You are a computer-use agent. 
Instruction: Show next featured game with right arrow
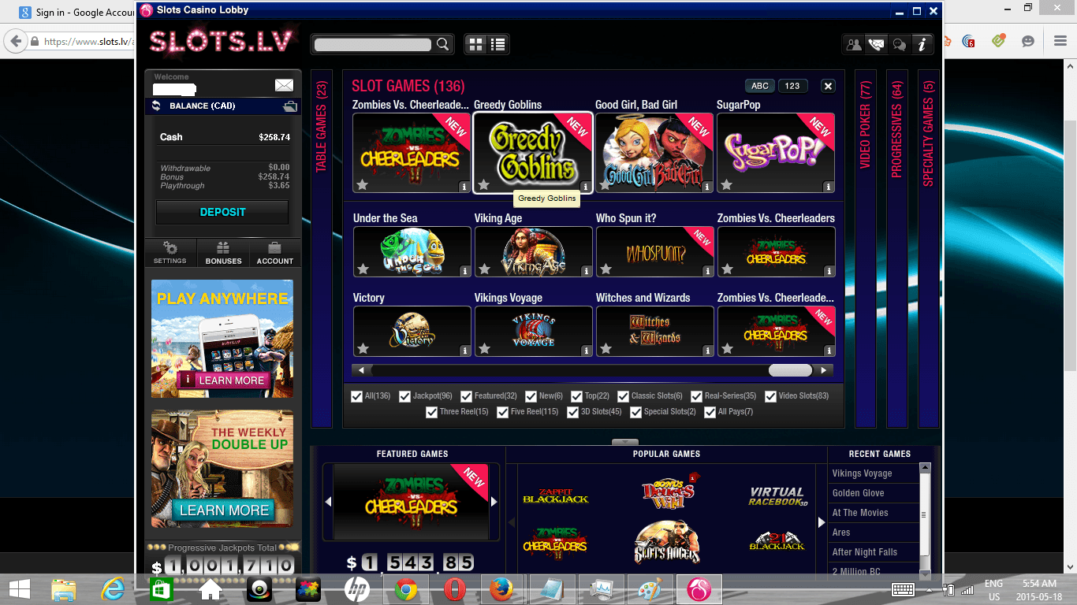tap(494, 501)
